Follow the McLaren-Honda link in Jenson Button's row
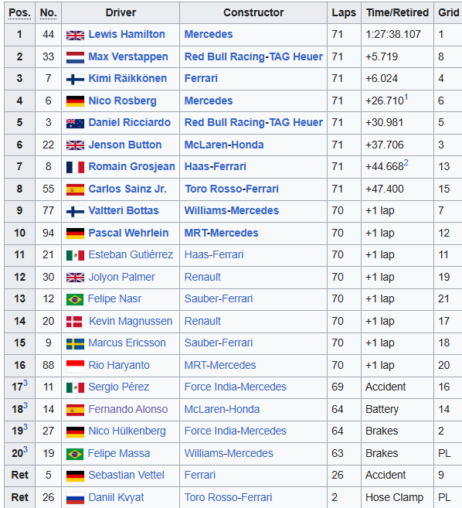Screen dimensions: 462x508 [x=224, y=145]
